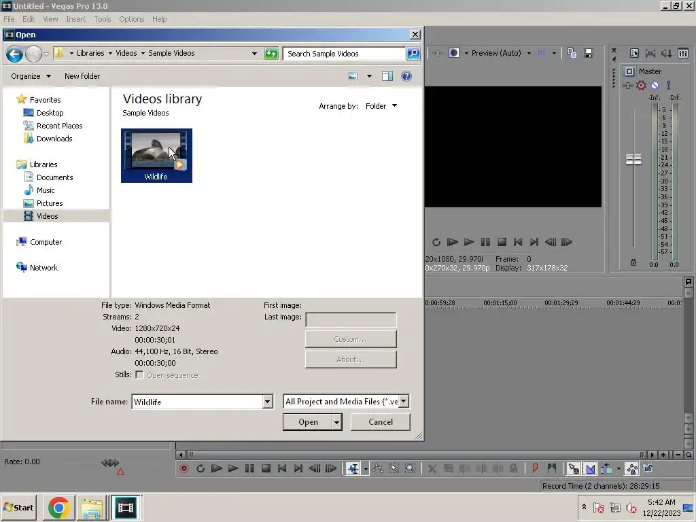Open the File menu
The width and height of the screenshot is (696, 522).
(x=9, y=19)
